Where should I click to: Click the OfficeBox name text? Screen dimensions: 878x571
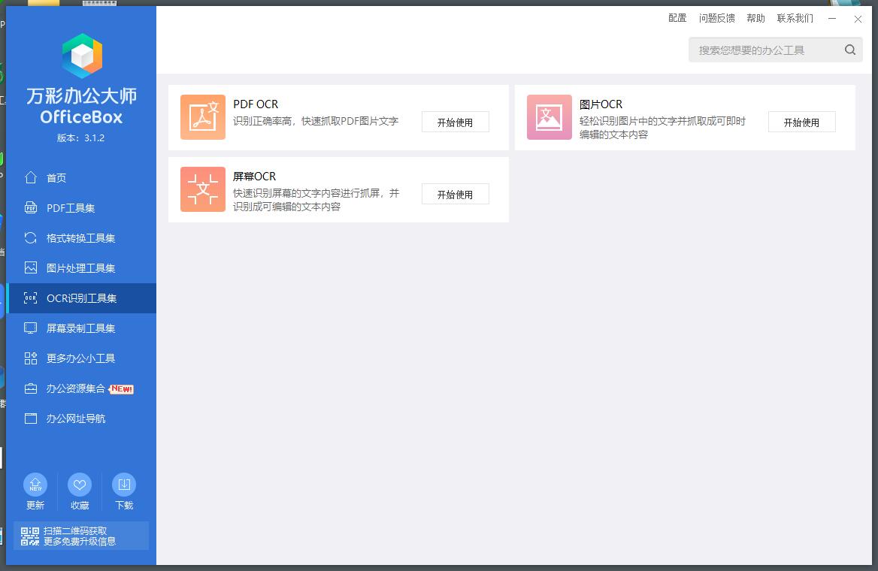pyautogui.click(x=81, y=117)
